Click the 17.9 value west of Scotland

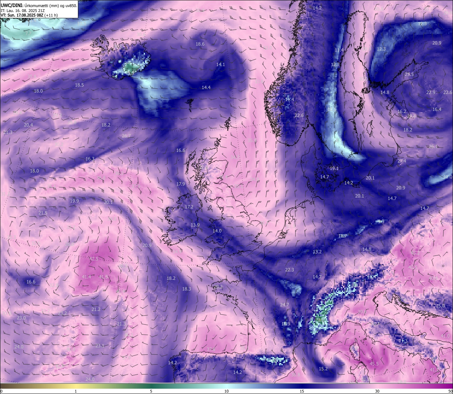pyautogui.click(x=180, y=184)
